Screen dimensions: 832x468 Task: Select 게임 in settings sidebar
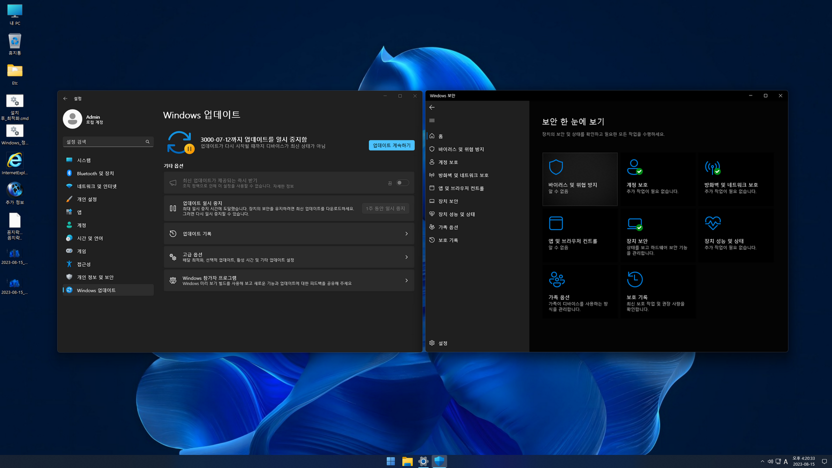click(108, 251)
